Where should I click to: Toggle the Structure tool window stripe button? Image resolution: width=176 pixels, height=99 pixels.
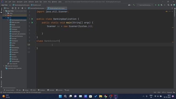(1, 84)
